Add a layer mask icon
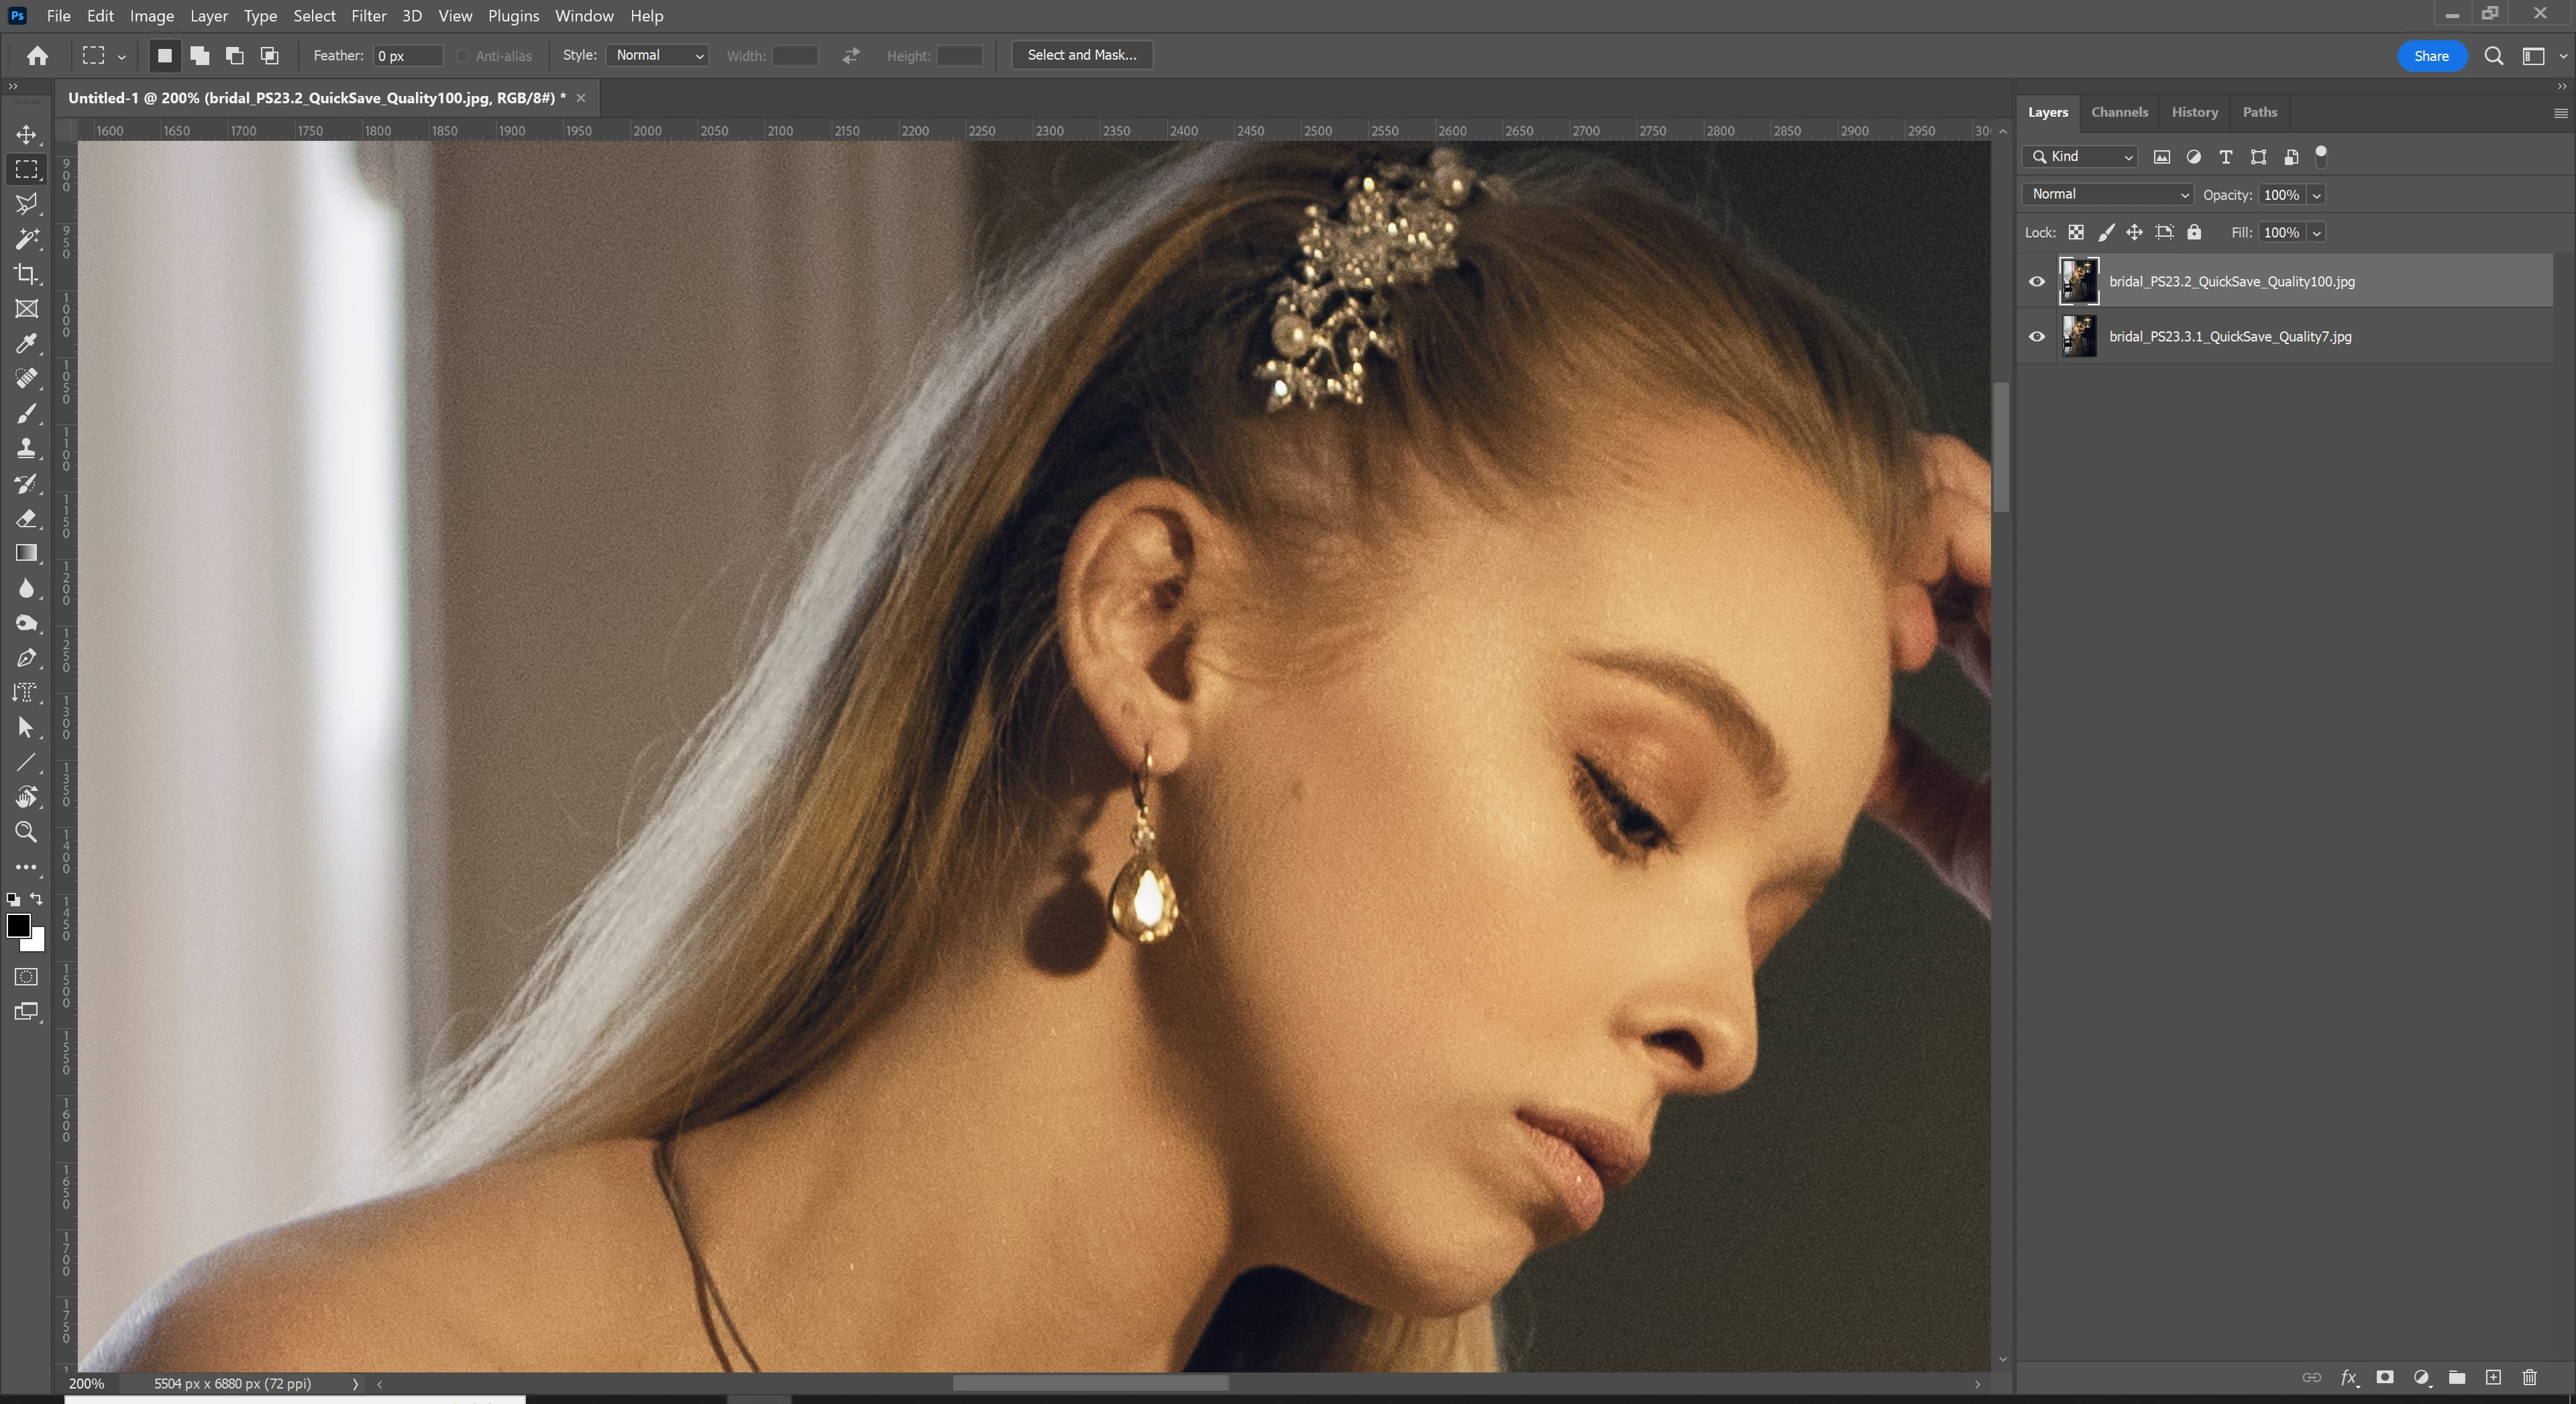This screenshot has width=2576, height=1404. point(2385,1377)
